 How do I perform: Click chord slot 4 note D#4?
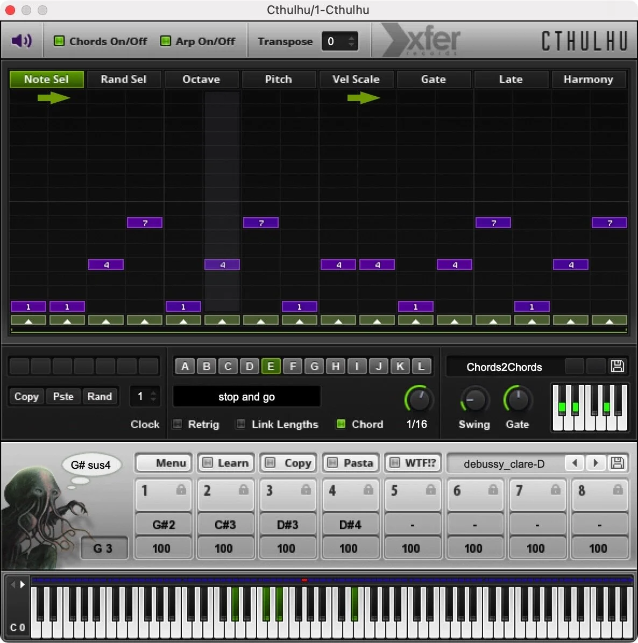click(x=350, y=525)
